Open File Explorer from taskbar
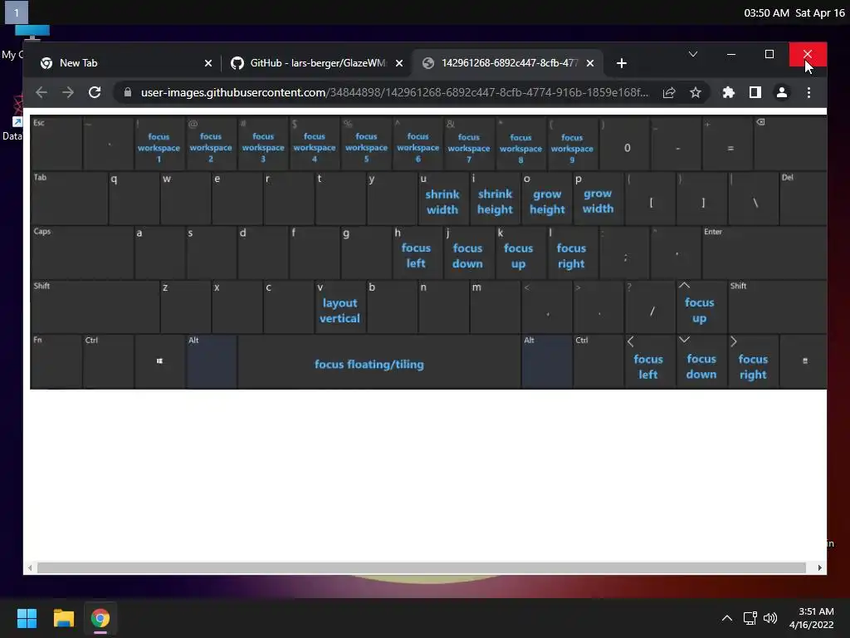This screenshot has height=638, width=850. click(x=63, y=618)
